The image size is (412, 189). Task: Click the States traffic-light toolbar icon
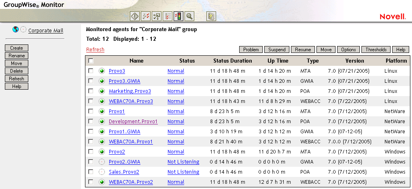click(178, 16)
